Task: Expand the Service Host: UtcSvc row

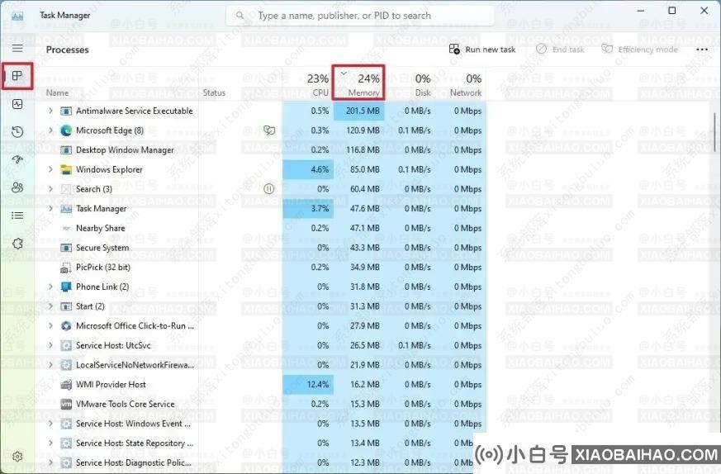Action: 50,345
